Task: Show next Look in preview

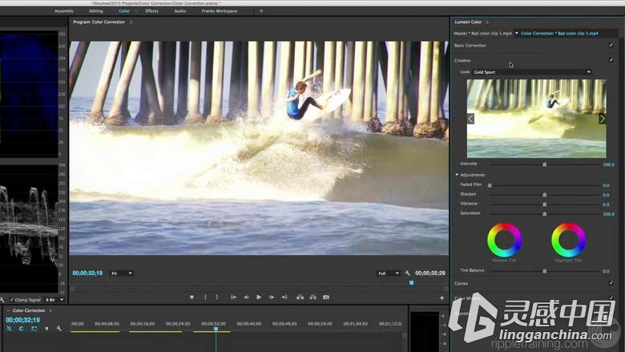Action: pos(603,119)
